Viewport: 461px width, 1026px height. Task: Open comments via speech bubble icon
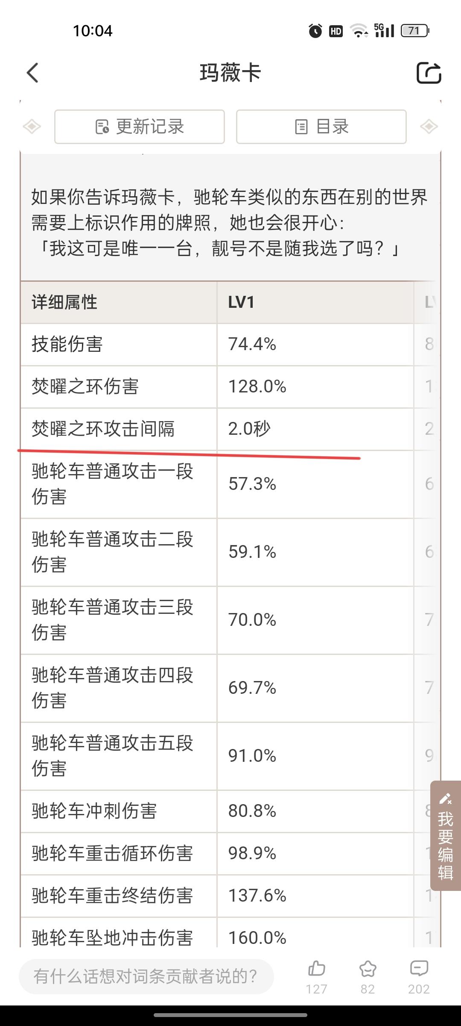tap(419, 968)
